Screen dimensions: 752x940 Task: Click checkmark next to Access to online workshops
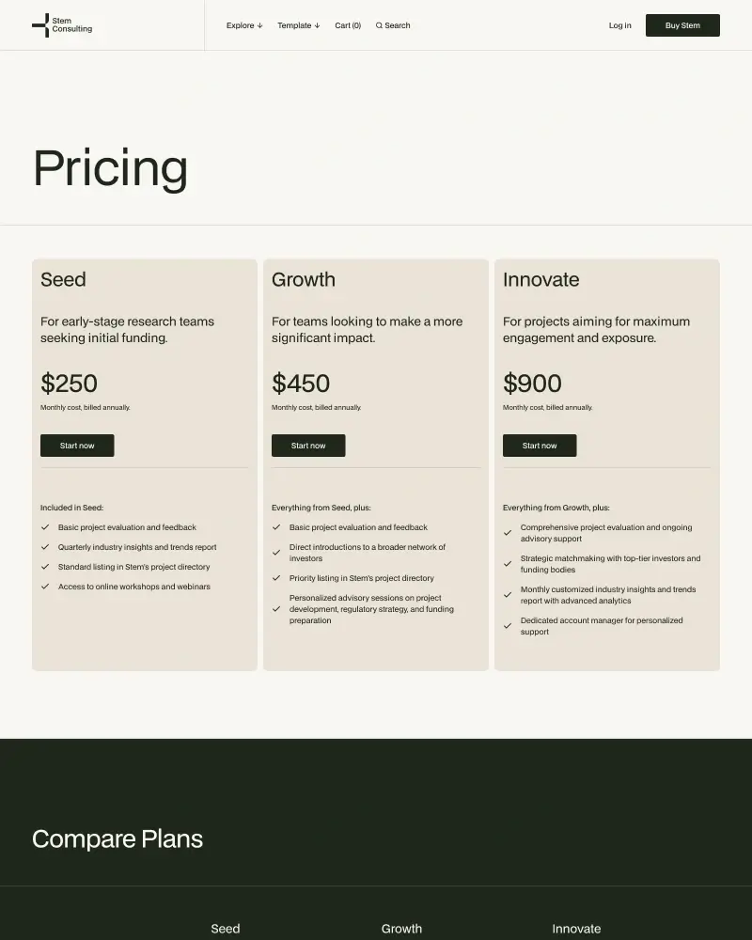(45, 587)
